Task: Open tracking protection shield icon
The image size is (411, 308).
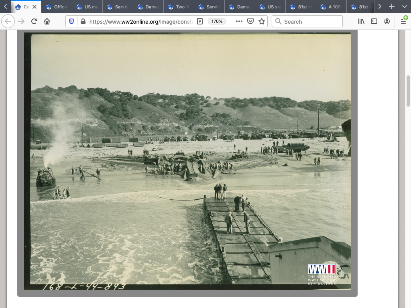Action: tap(71, 21)
